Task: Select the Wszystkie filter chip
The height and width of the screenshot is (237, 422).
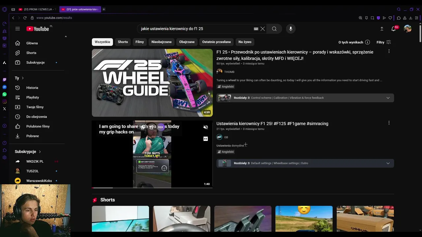Action: point(102,42)
